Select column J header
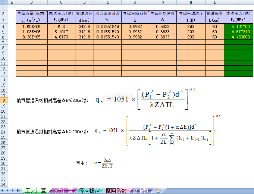 tap(238, 3)
